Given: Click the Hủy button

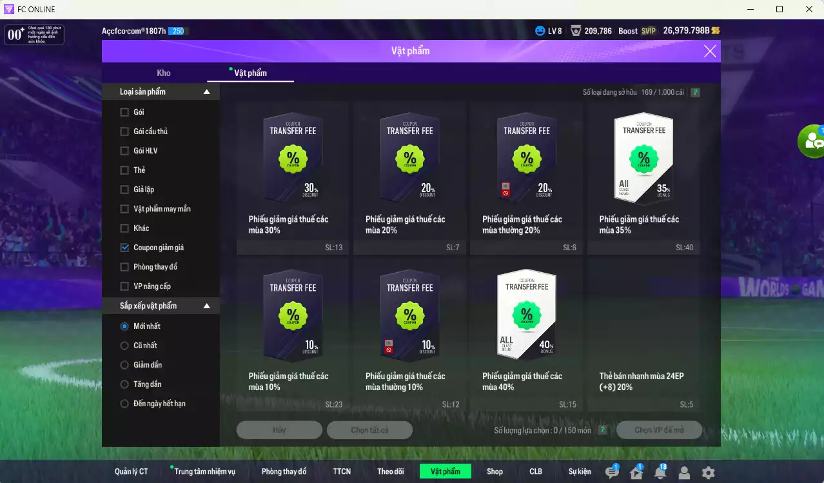Looking at the screenshot, I should tap(279, 430).
